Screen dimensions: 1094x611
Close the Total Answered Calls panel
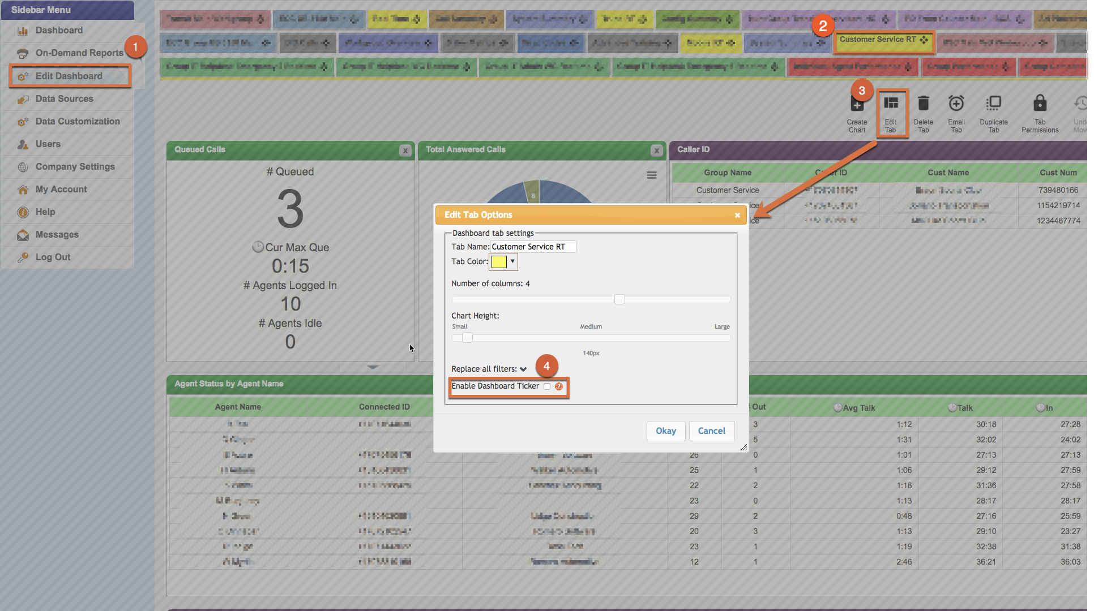(x=656, y=150)
